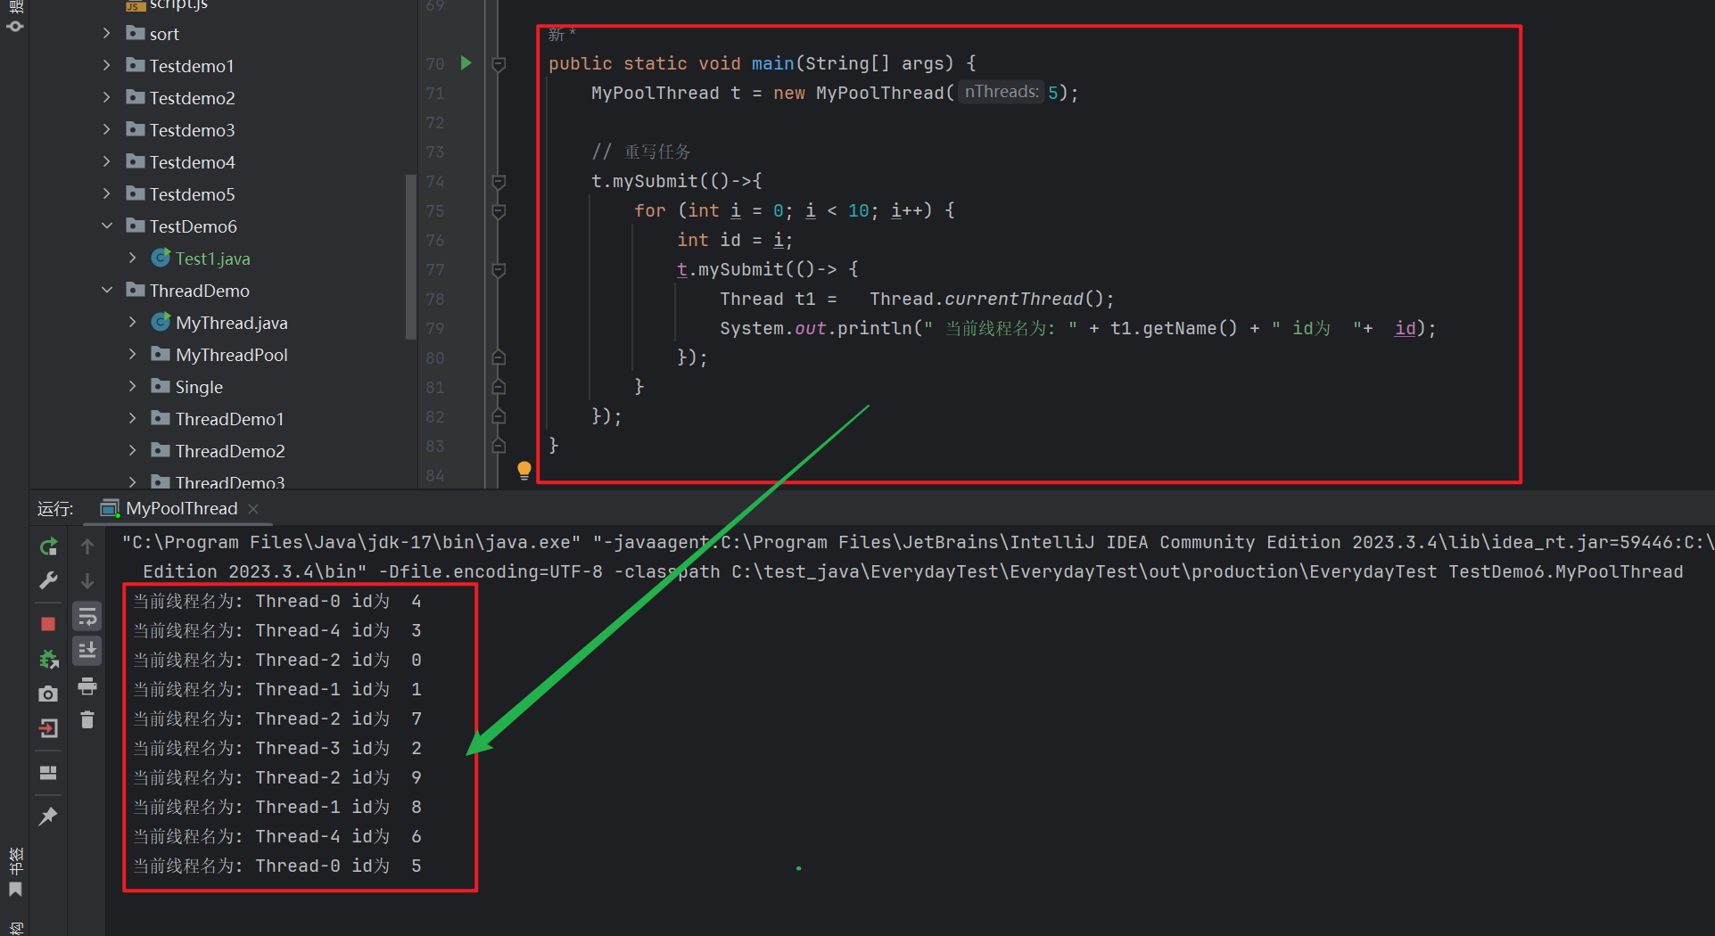Select the MyThreadPool folder
This screenshot has width=1715, height=936.
[x=231, y=355]
